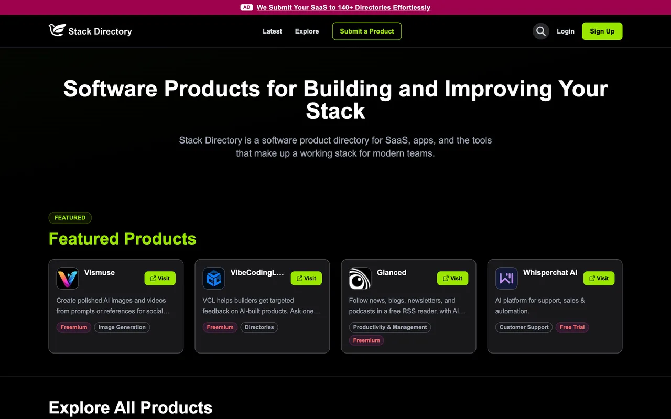Click the Glanced description text
This screenshot has width=671, height=419.
pyautogui.click(x=407, y=306)
